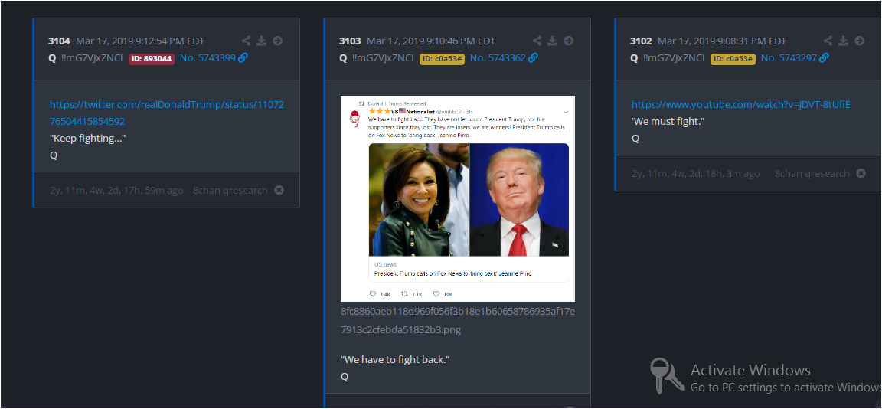Image resolution: width=882 pixels, height=409 pixels.
Task: Open the youtube.com watch link in post 3102
Action: (741, 104)
